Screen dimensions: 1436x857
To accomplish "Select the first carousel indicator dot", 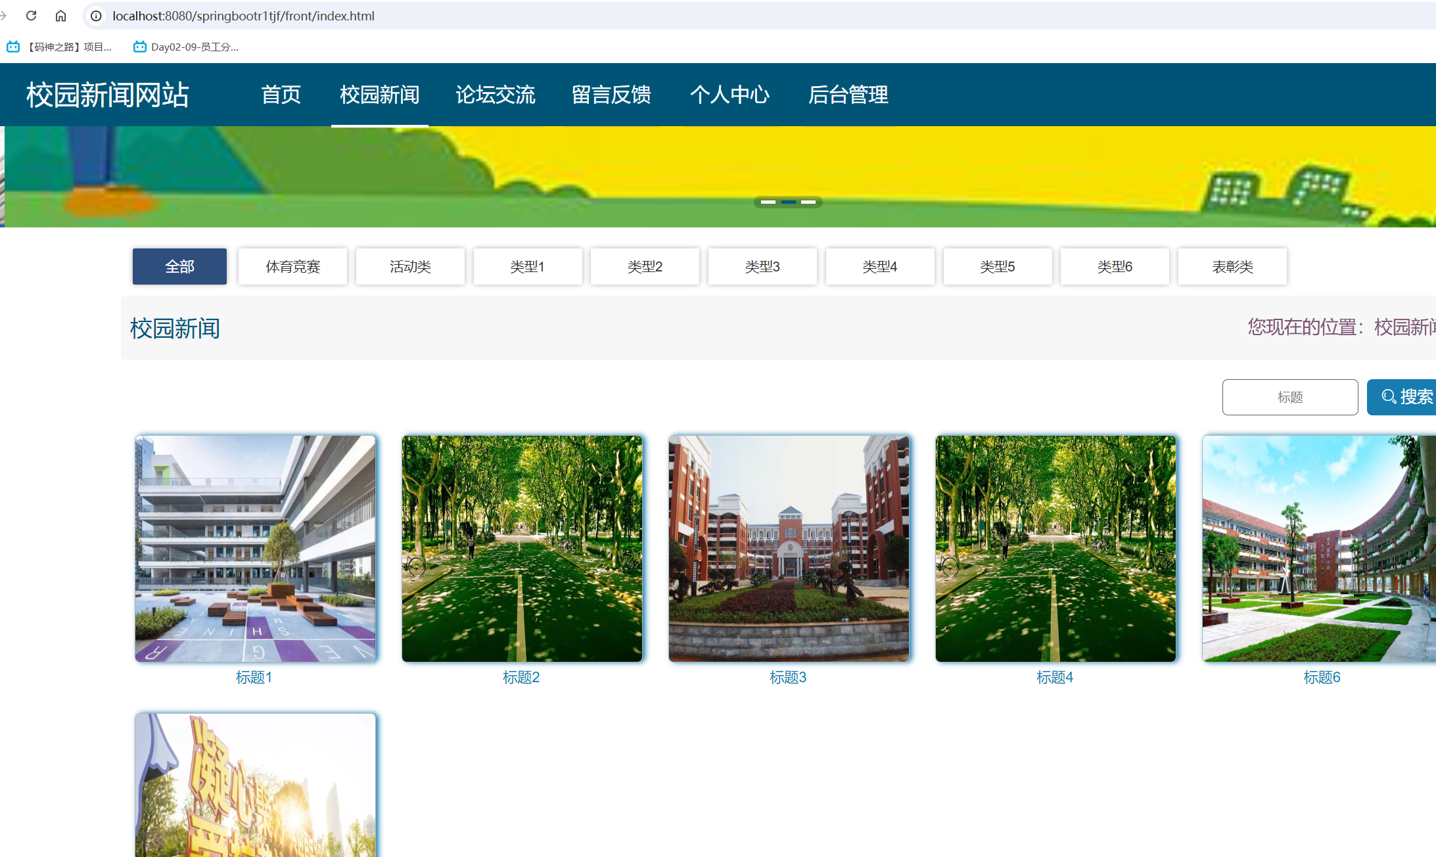I will coord(770,202).
